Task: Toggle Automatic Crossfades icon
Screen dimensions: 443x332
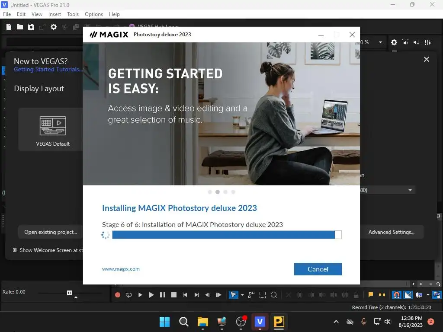Action: tap(408, 295)
